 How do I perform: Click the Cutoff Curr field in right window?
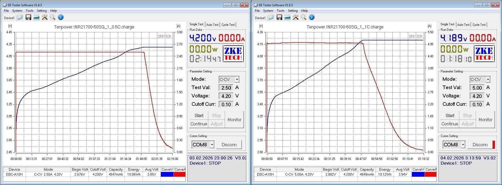click(x=477, y=104)
